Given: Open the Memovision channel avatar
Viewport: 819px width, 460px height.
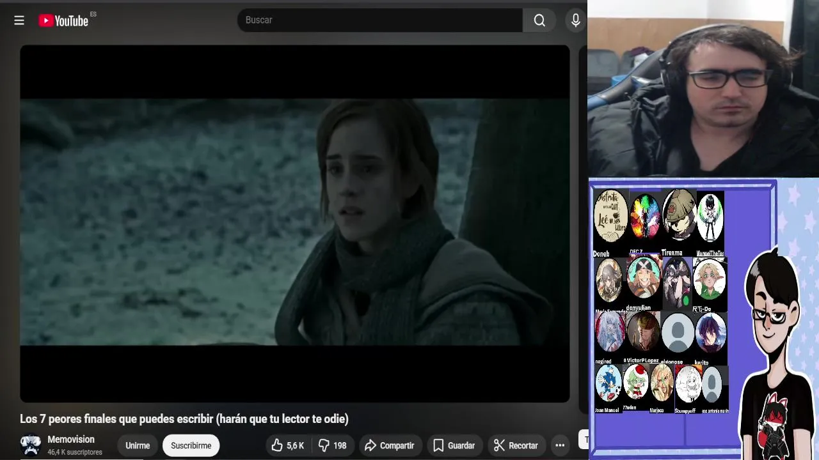Looking at the screenshot, I should point(30,445).
